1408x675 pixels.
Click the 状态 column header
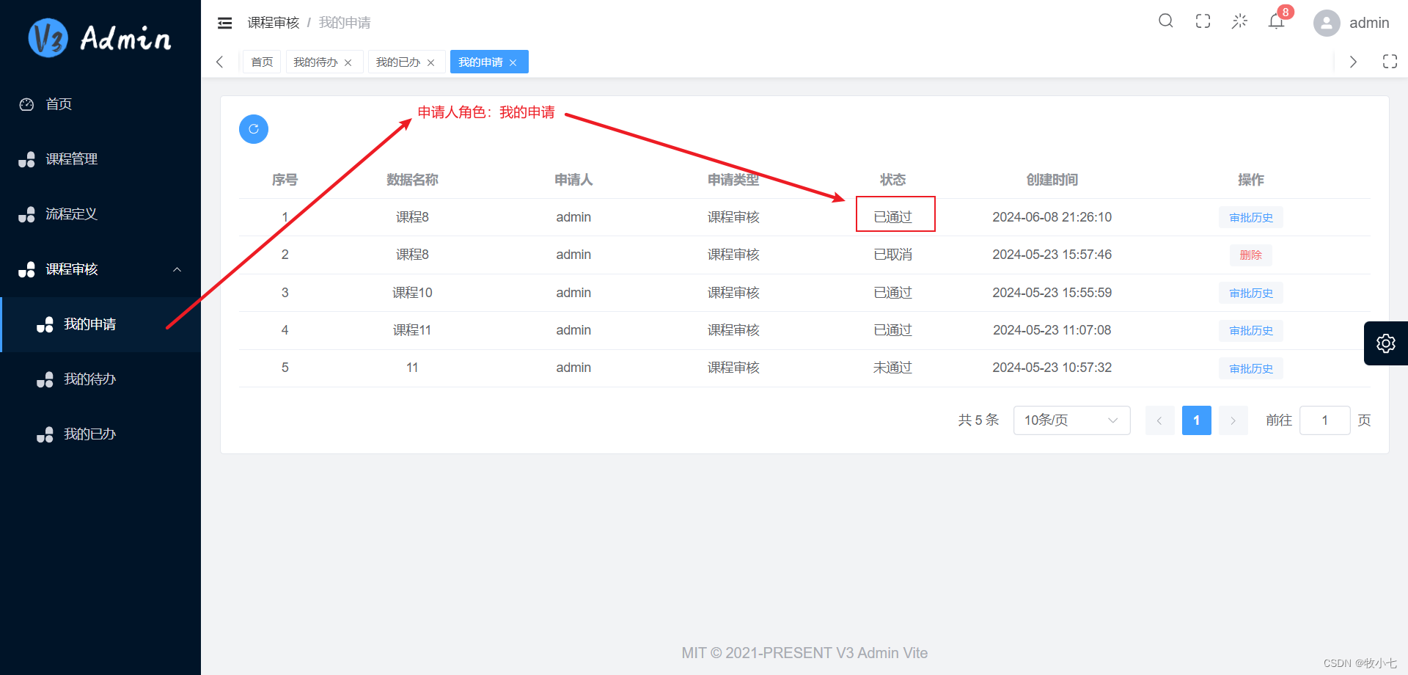[x=892, y=180]
